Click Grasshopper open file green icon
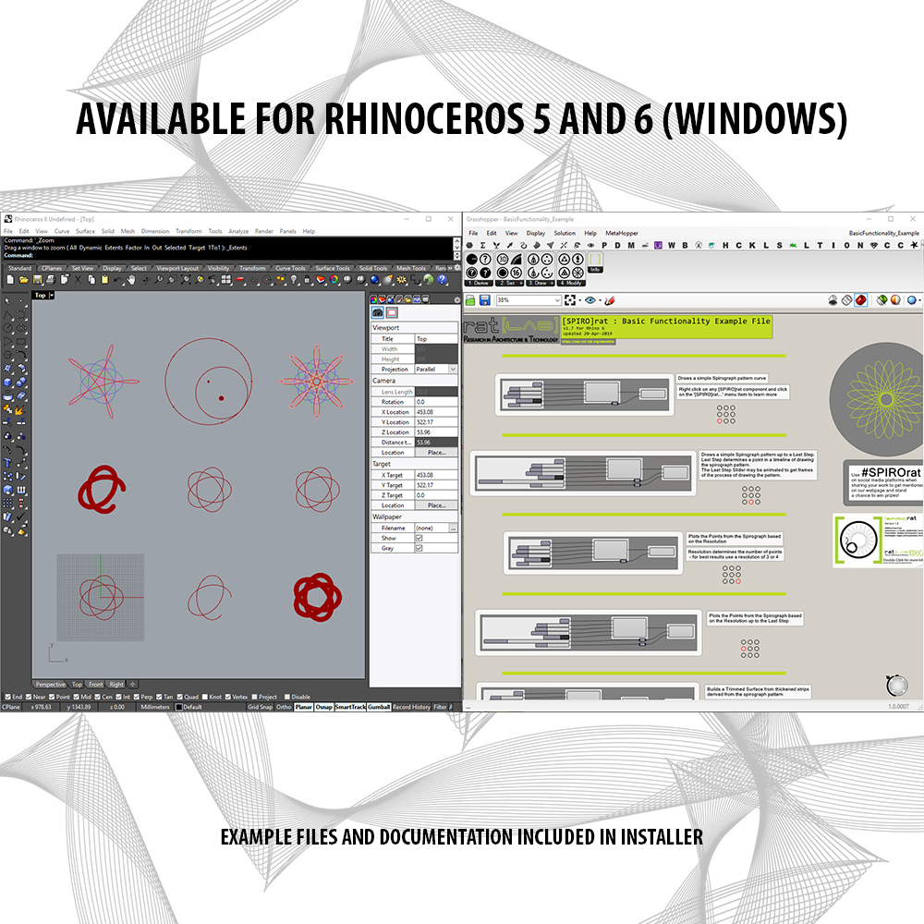This screenshot has width=924, height=924. [470, 300]
